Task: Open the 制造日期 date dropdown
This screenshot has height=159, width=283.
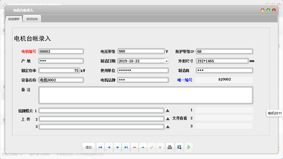Action: tap(167, 61)
